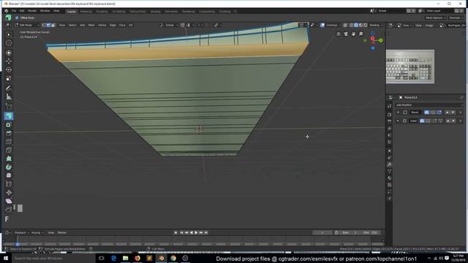Viewport: 468px width, 263px height.
Task: Move the Subdivision modifier up
Action: point(448,121)
